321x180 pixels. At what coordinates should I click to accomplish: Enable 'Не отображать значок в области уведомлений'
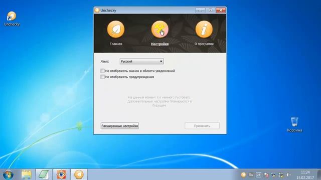pyautogui.click(x=102, y=71)
